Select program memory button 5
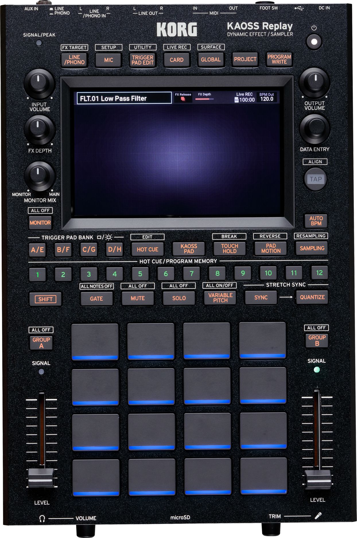 tap(140, 274)
